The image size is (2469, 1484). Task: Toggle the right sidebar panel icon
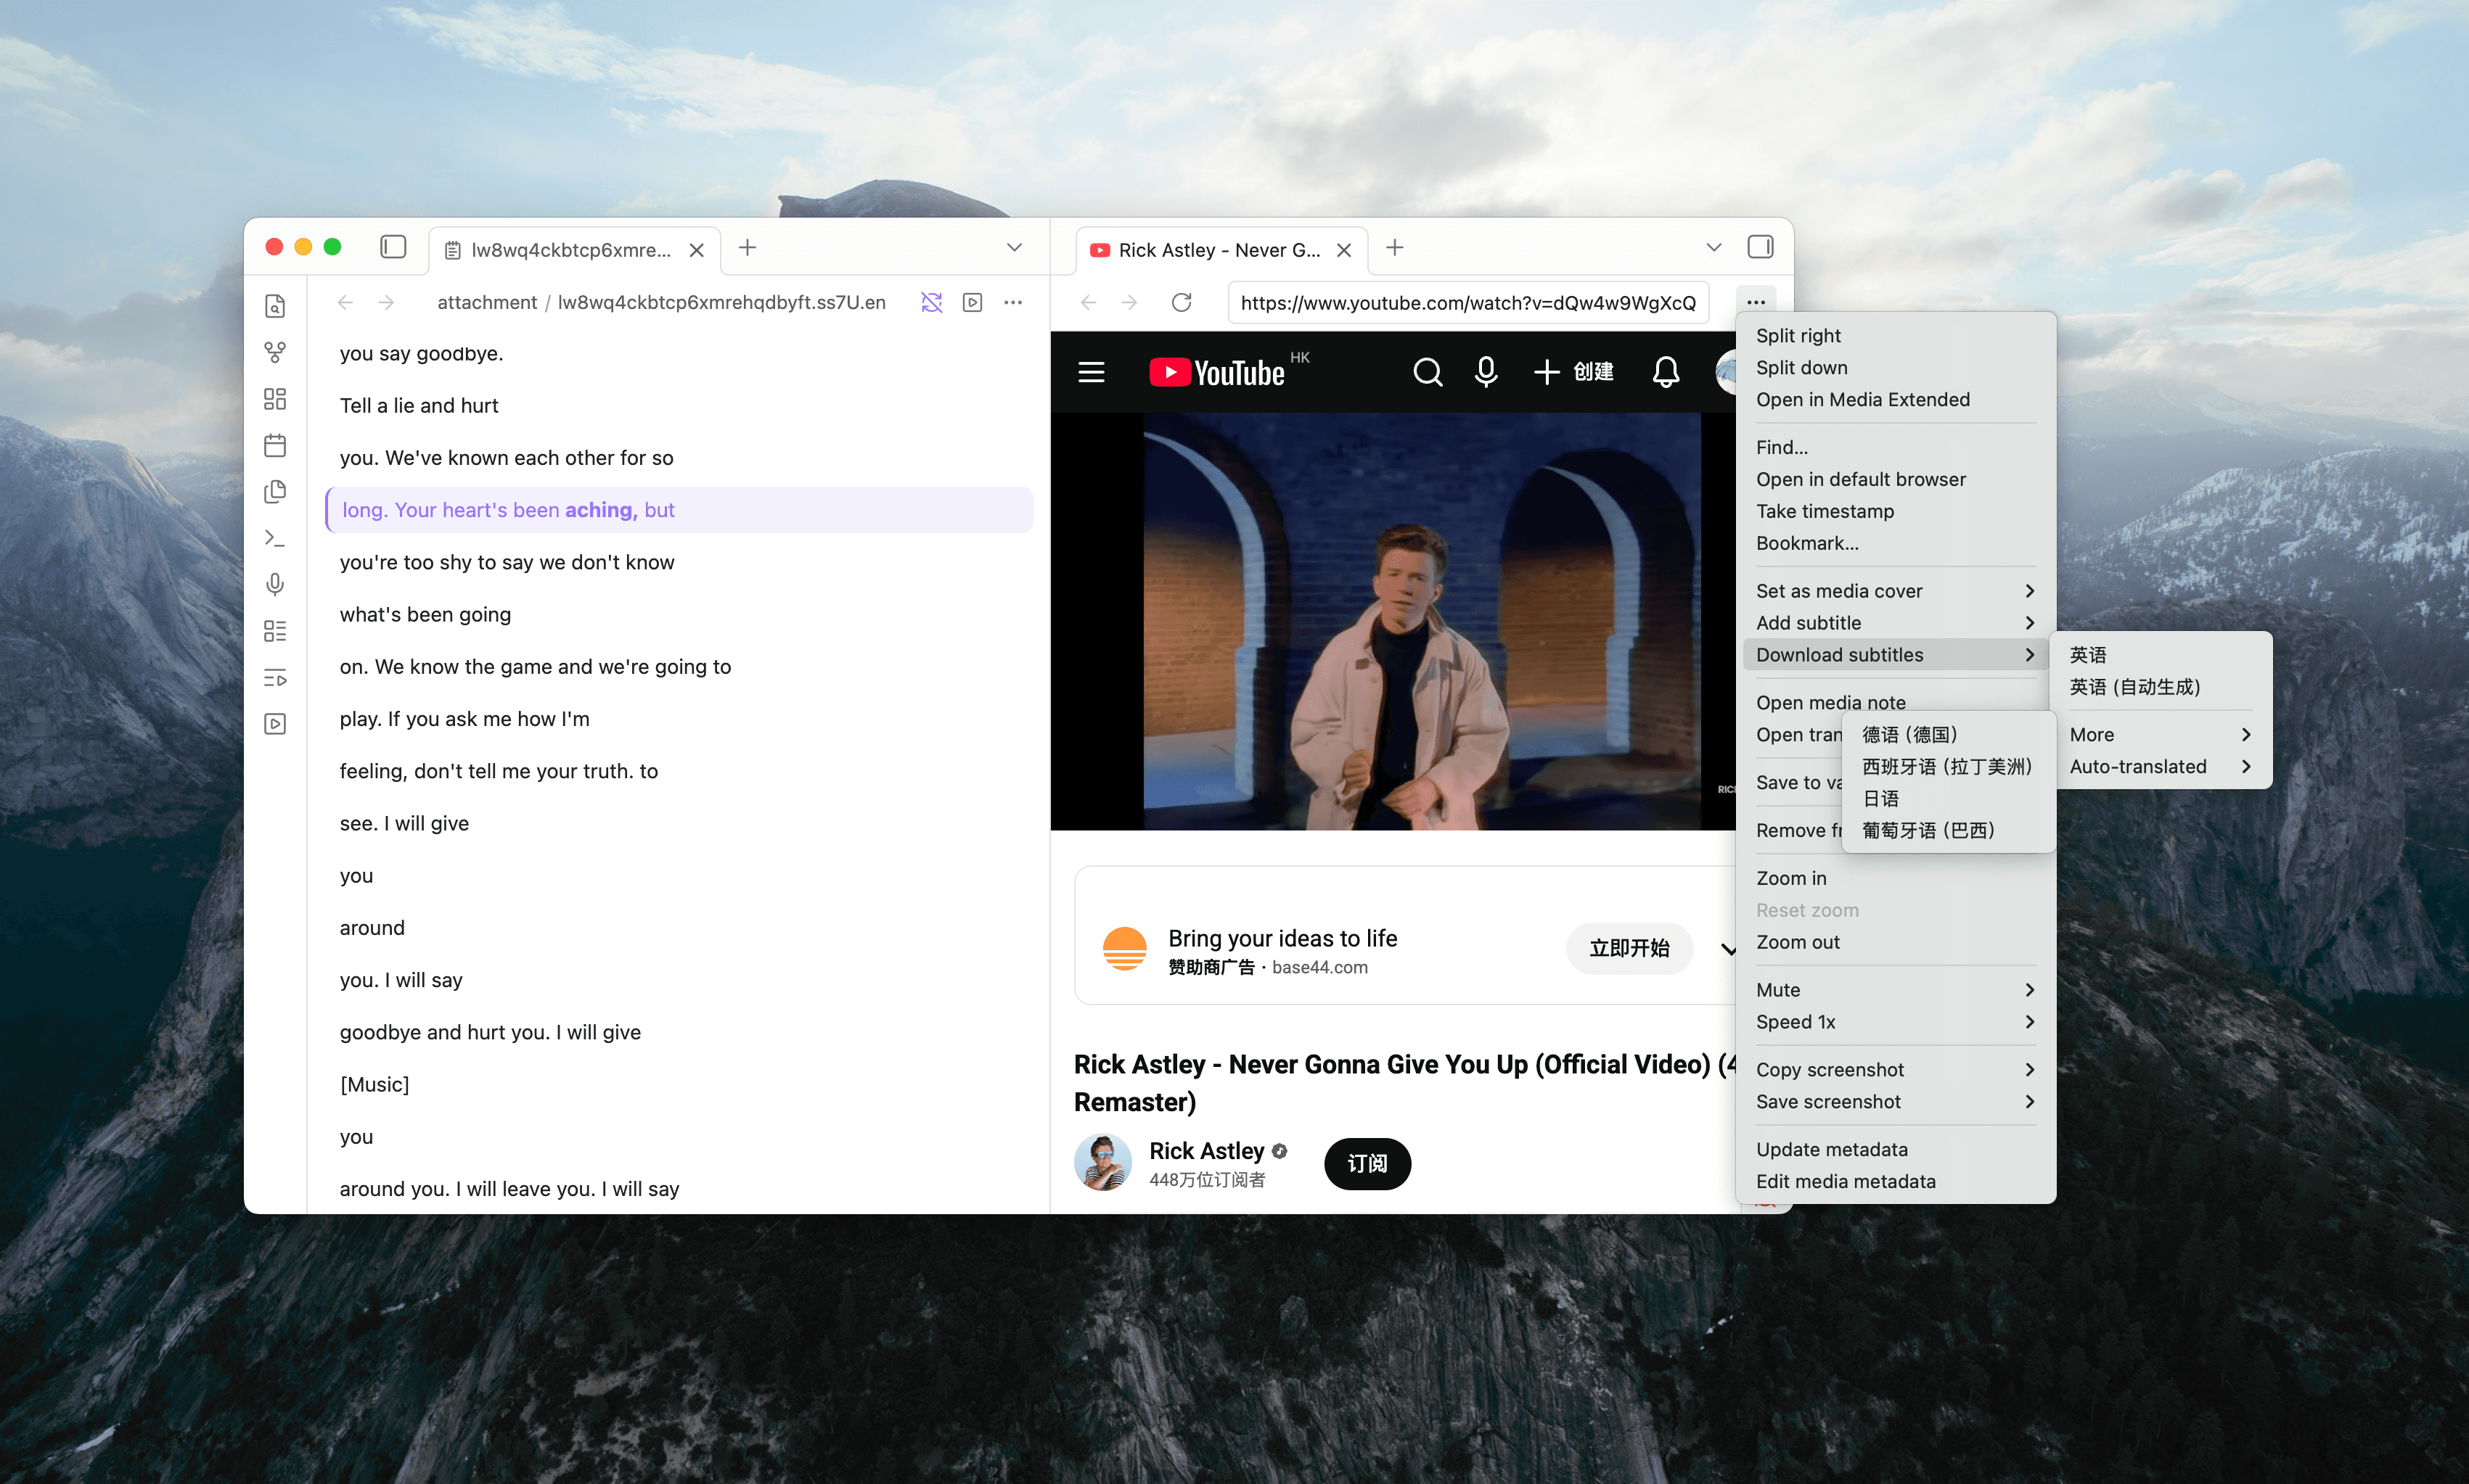pyautogui.click(x=1761, y=247)
